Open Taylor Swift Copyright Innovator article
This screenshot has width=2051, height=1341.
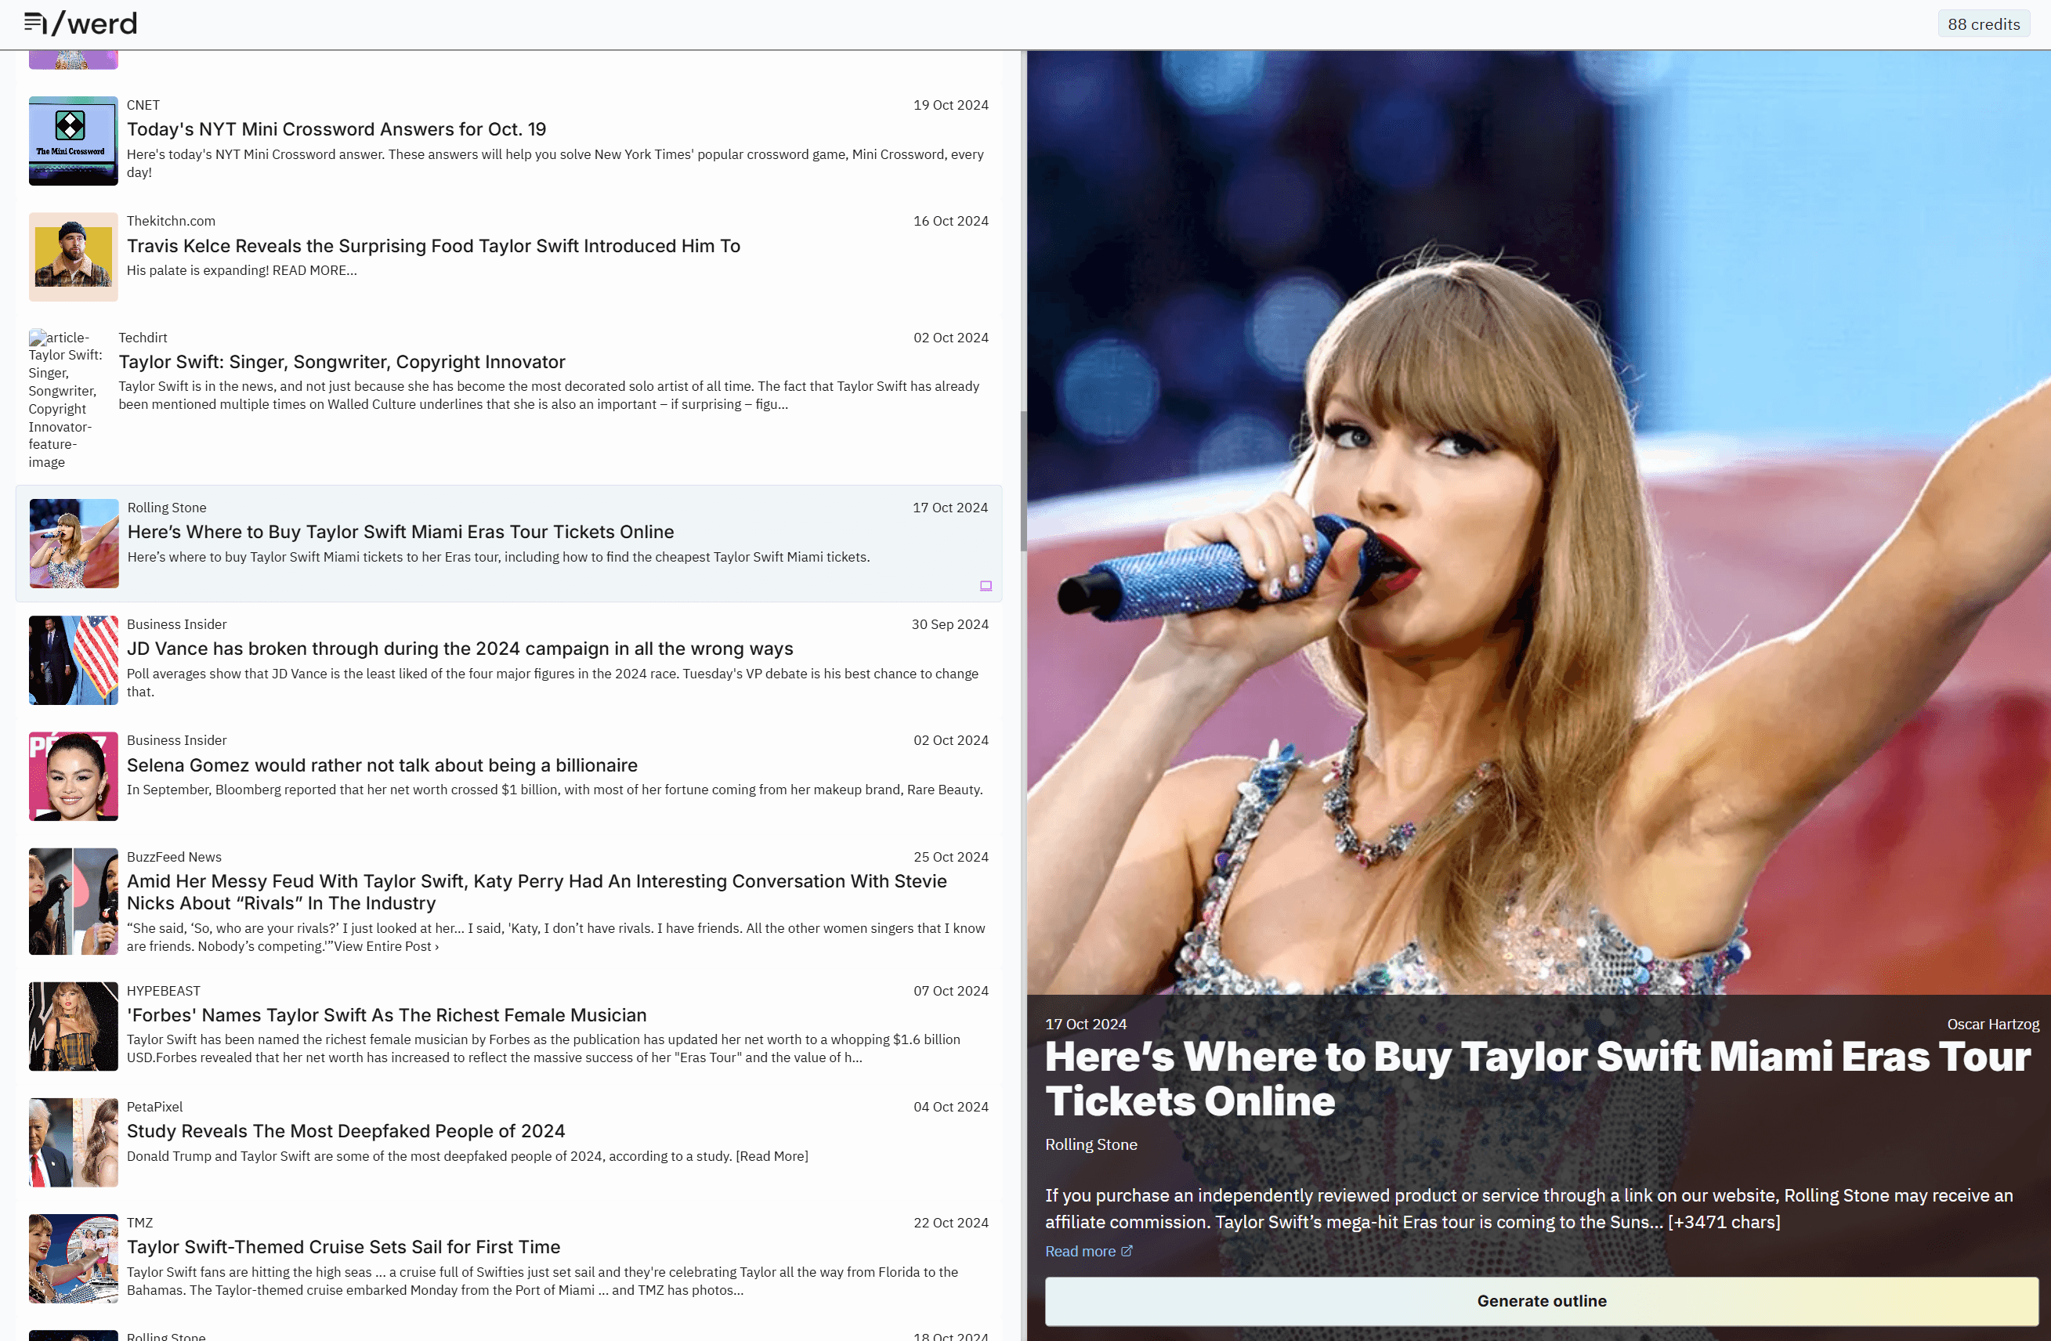(x=342, y=362)
